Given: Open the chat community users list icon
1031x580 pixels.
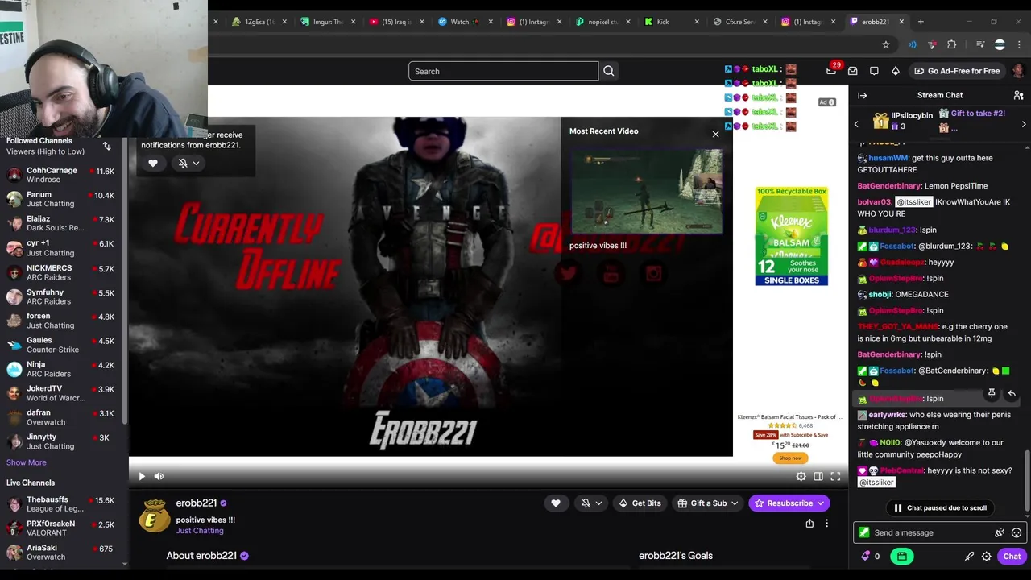Looking at the screenshot, I should (x=1018, y=95).
